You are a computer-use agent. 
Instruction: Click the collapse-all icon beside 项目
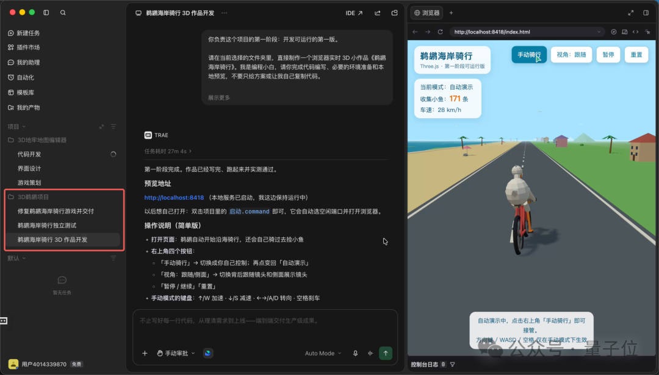(101, 126)
